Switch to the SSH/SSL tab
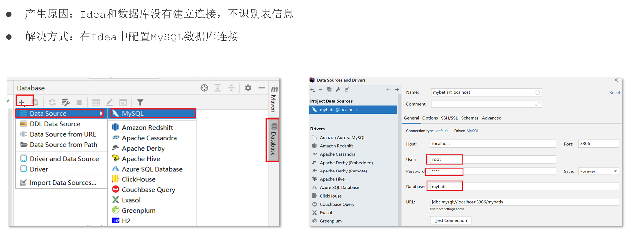Screen dimensions: 626x230 click(449, 118)
